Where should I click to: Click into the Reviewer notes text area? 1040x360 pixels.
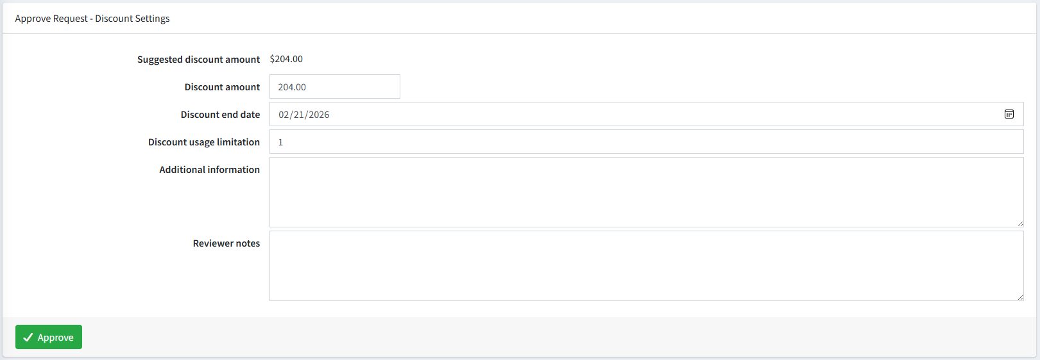(645, 266)
